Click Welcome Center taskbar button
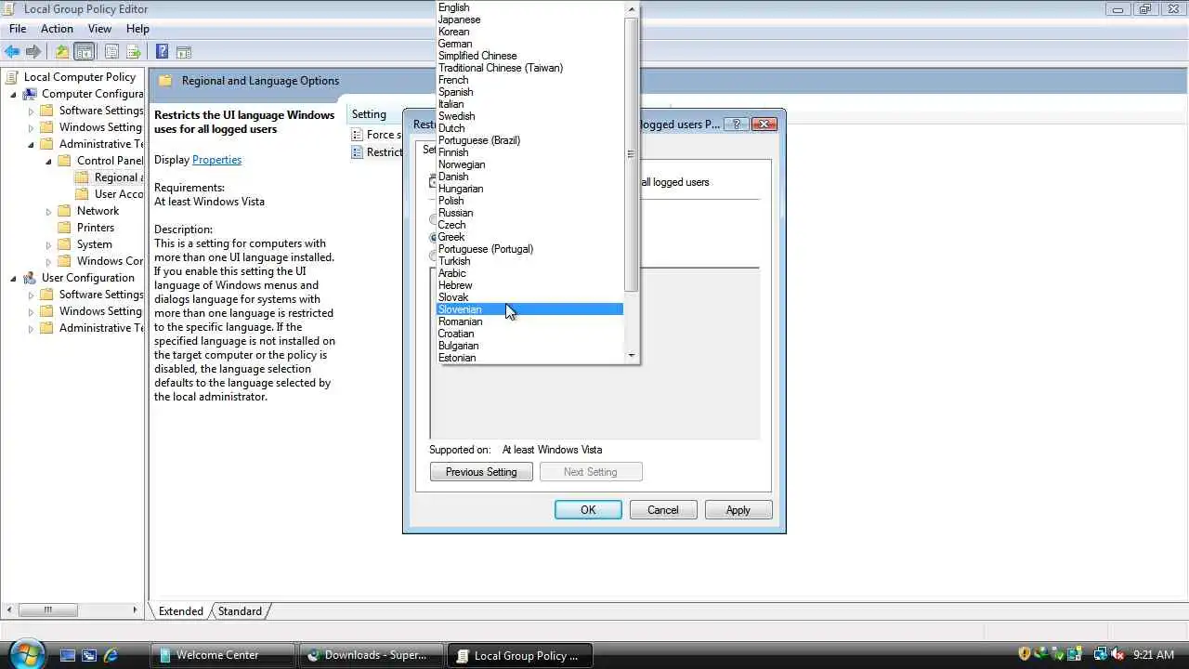Viewport: 1189px width, 669px height. click(x=222, y=655)
